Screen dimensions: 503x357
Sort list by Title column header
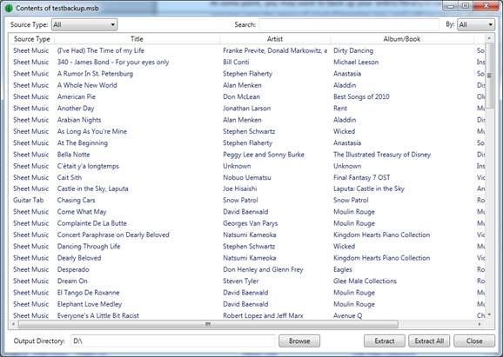tap(137, 39)
